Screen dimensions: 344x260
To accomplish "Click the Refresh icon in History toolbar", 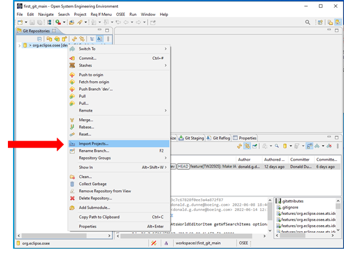I will click(x=239, y=146).
